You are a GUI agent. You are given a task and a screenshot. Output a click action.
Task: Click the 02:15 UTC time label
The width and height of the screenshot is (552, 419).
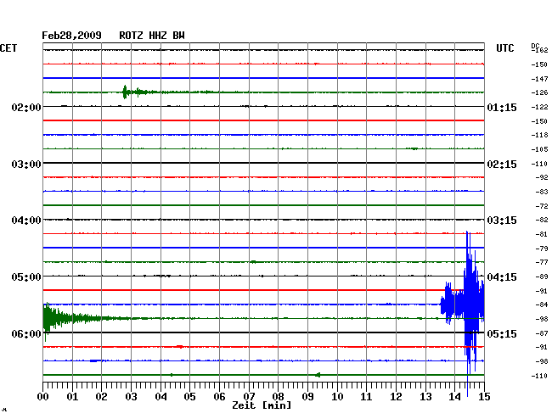pyautogui.click(x=502, y=165)
